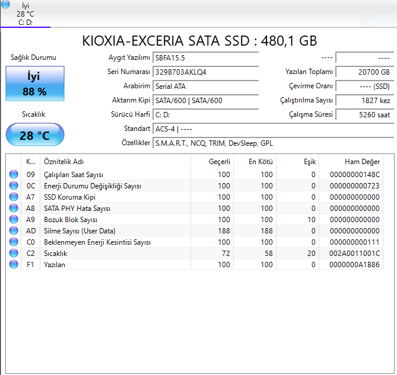Click the Arabirim field Serial ATA
This screenshot has height=375, width=397.
pyautogui.click(x=205, y=86)
